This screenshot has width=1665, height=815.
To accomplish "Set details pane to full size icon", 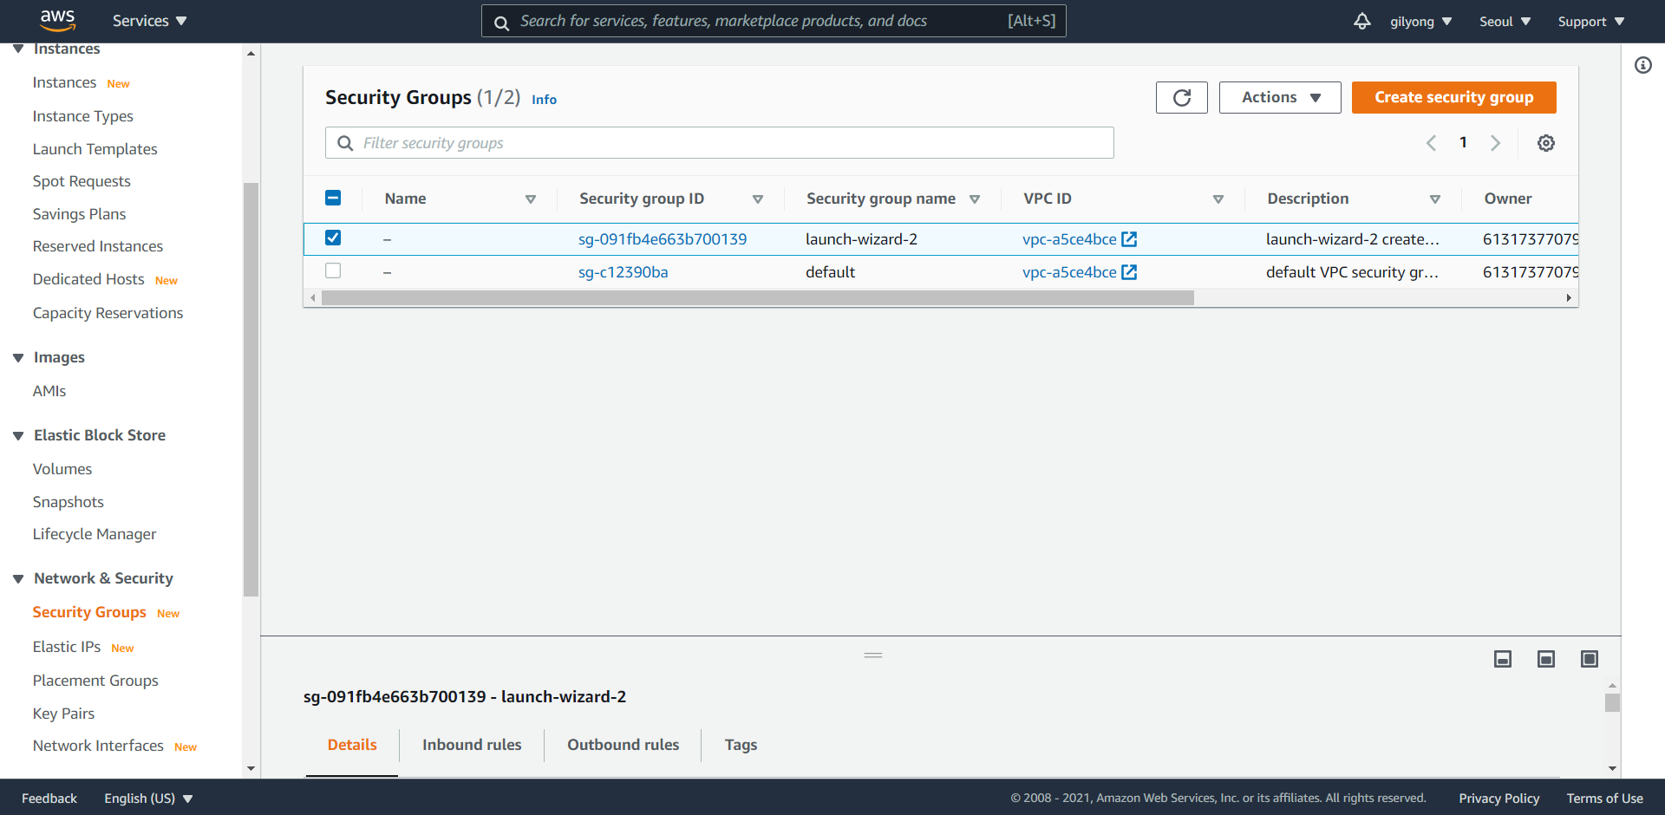I will tap(1589, 659).
